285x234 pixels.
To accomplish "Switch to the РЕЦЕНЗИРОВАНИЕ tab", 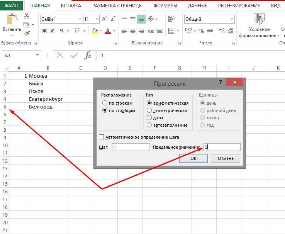I will pos(239,6).
